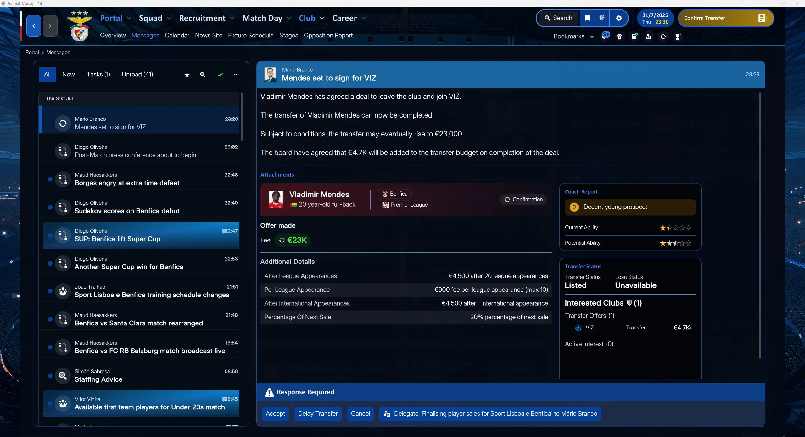The image size is (805, 437).
Task: Click the world globe icon
Action: pos(602,18)
